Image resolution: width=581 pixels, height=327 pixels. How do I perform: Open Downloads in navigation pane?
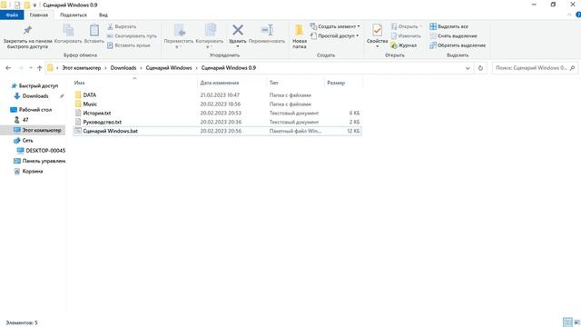coord(35,96)
